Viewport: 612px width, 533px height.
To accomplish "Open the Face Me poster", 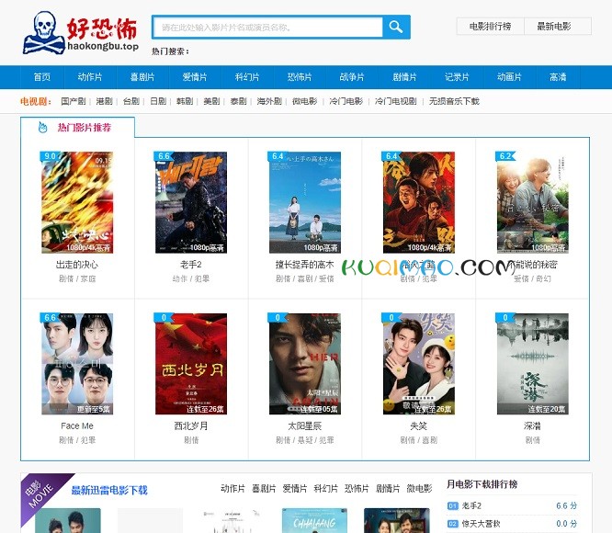I will (x=77, y=364).
